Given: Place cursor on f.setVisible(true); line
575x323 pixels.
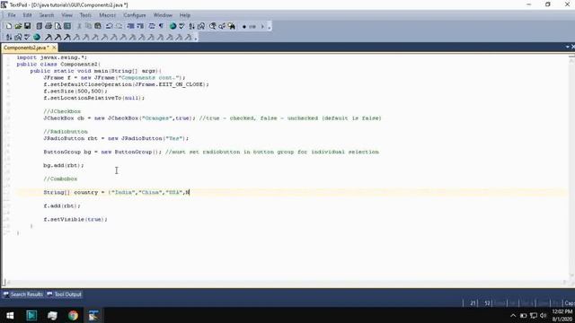Looking at the screenshot, I should [75, 219].
